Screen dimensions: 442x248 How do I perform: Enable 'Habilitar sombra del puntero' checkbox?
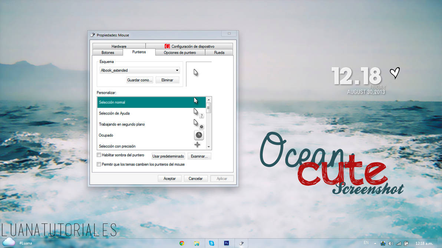(99, 155)
